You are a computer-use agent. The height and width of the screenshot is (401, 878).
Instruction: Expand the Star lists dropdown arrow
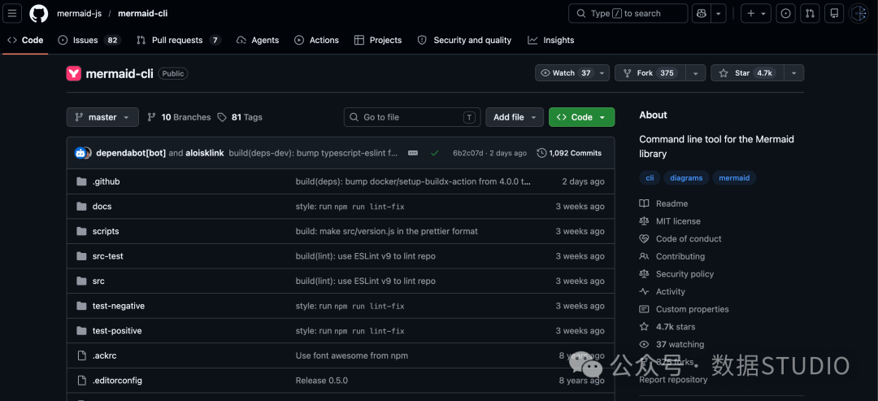coord(794,73)
